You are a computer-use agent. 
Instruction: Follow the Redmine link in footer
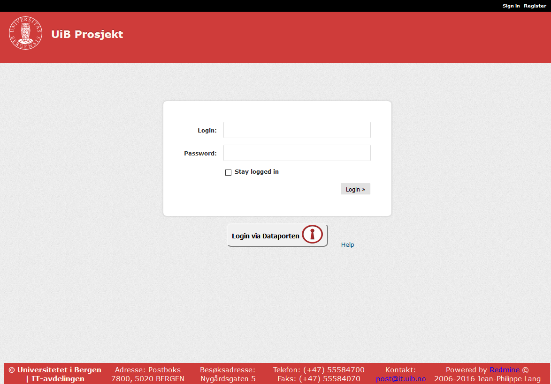pyautogui.click(x=504, y=370)
